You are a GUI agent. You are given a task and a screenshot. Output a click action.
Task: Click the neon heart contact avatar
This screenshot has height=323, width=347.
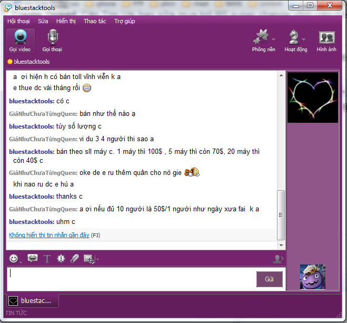[313, 97]
